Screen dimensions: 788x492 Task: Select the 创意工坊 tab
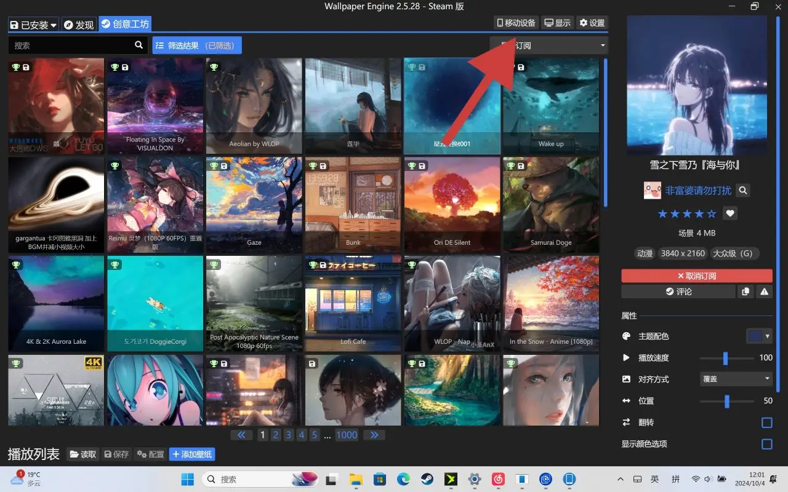pyautogui.click(x=125, y=25)
